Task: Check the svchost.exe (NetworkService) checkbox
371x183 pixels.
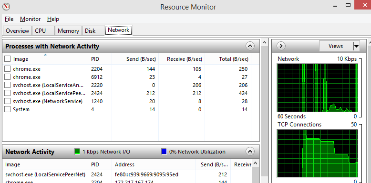Action: tap(8, 101)
